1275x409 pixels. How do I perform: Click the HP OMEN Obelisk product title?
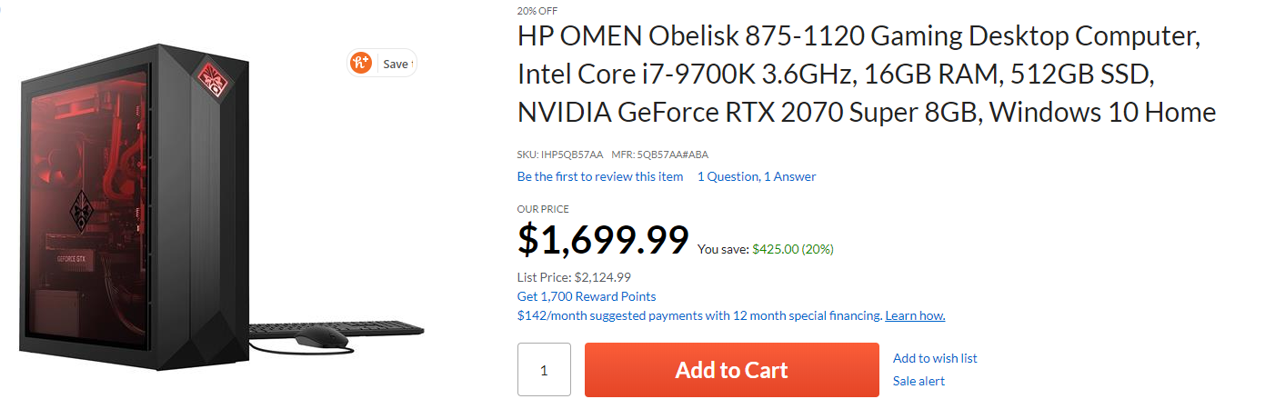pos(866,75)
